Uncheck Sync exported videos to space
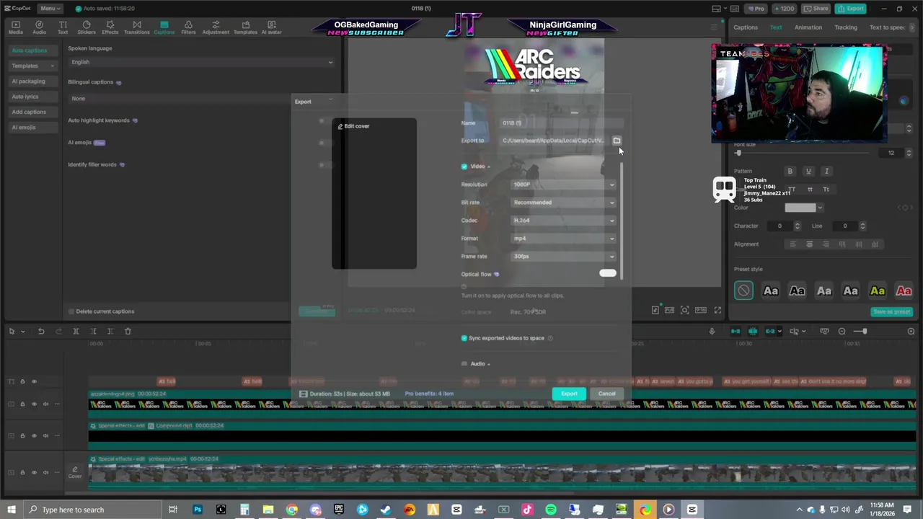The height and width of the screenshot is (519, 923). click(464, 338)
